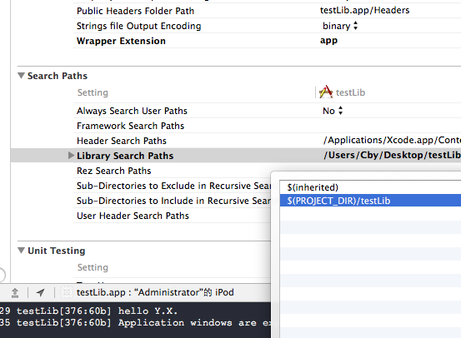Collapse the Search Paths section triangle

21,76
